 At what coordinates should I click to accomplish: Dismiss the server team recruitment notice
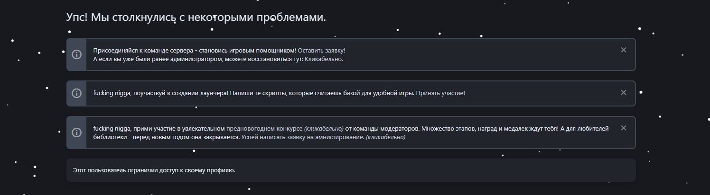click(x=624, y=50)
